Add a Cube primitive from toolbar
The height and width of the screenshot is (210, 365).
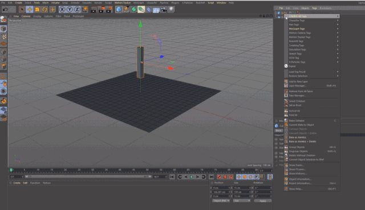[119, 9]
